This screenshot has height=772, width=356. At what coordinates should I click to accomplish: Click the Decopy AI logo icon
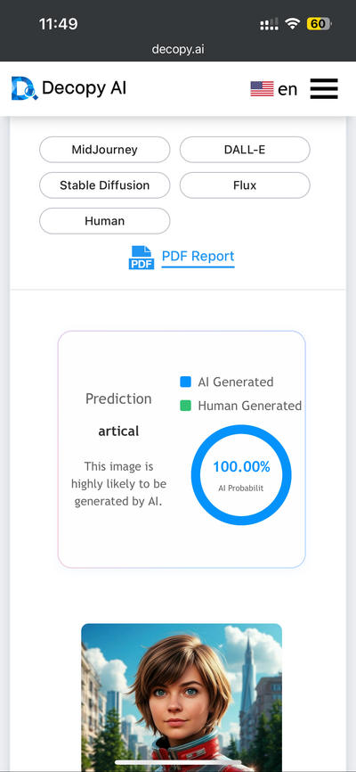25,88
